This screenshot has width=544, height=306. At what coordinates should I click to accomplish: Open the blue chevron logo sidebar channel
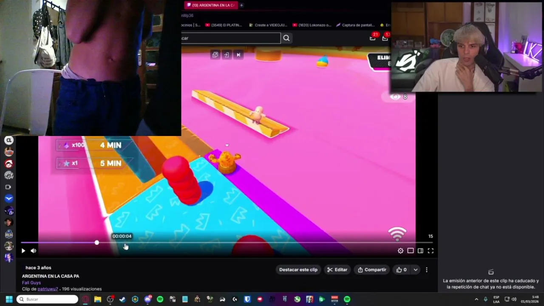pos(9,198)
